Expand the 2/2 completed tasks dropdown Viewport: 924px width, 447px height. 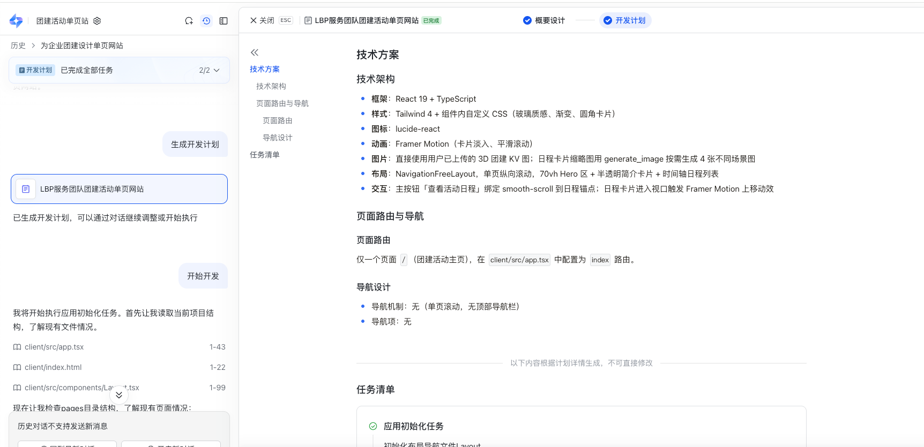point(210,70)
